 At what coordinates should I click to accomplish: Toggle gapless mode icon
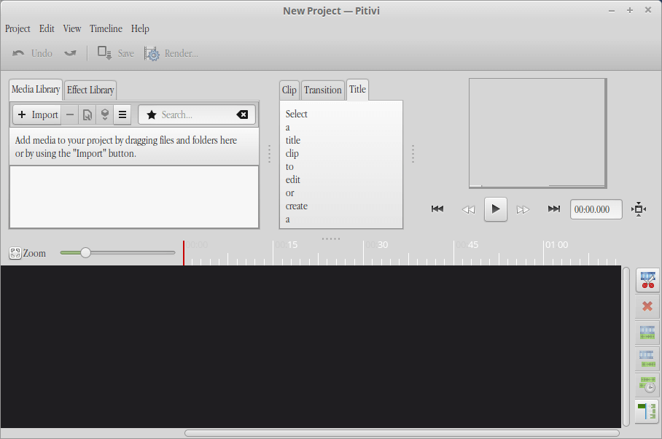[x=647, y=411]
